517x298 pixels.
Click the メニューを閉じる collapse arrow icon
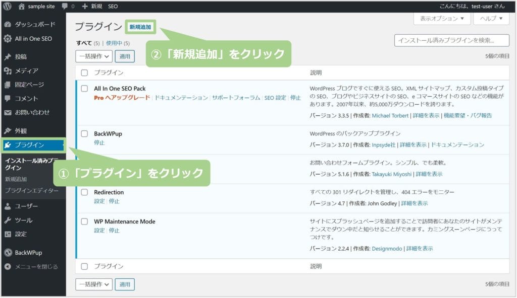point(8,267)
